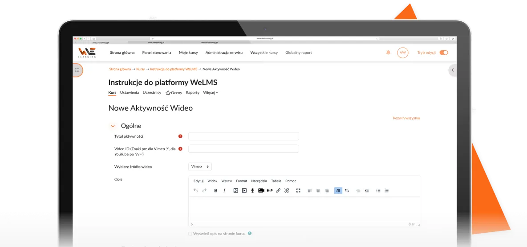The height and width of the screenshot is (247, 527).
Task: Insert an image via the editor toolbar
Action: click(x=235, y=191)
